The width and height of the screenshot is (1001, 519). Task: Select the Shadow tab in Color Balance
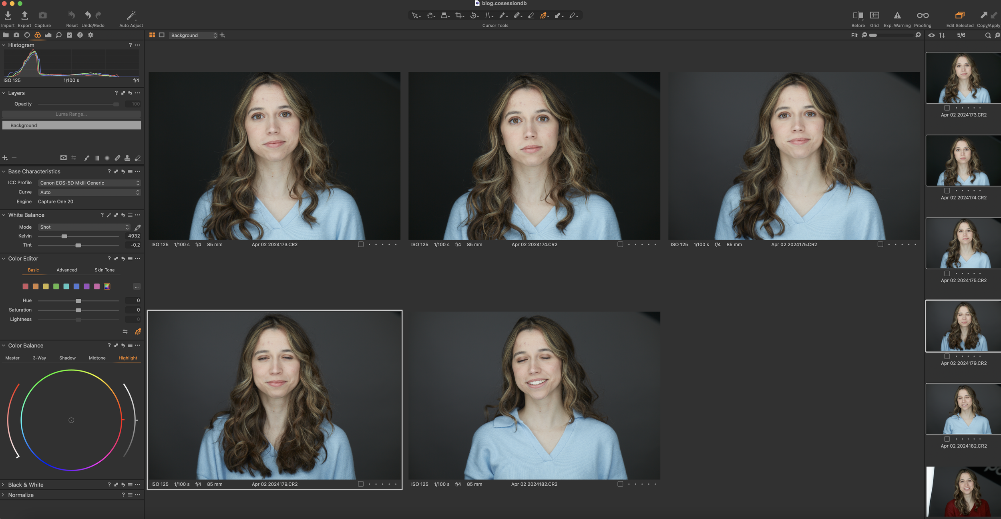[67, 358]
